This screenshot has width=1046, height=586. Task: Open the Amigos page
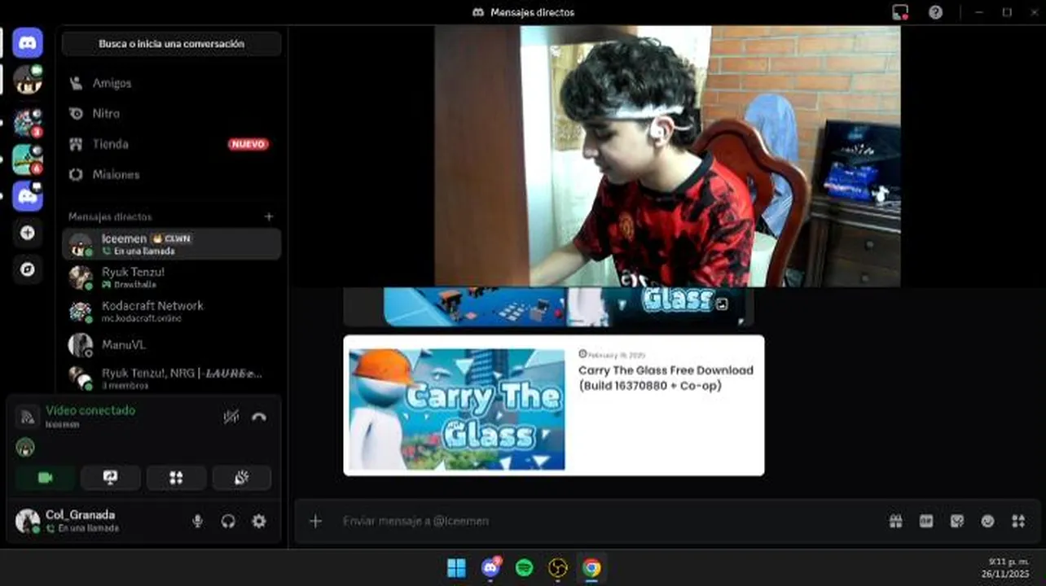tap(172, 83)
